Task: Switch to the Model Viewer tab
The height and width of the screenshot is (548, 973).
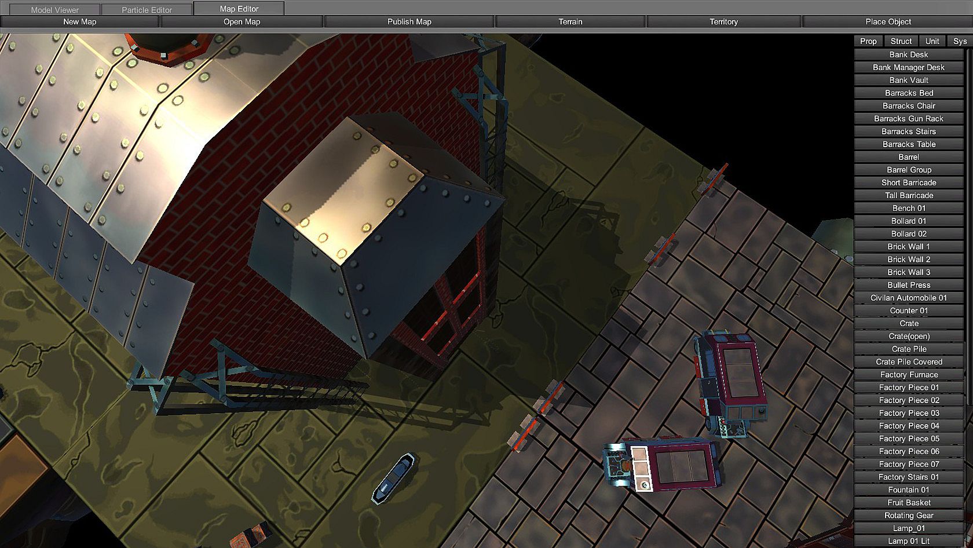Action: click(54, 10)
